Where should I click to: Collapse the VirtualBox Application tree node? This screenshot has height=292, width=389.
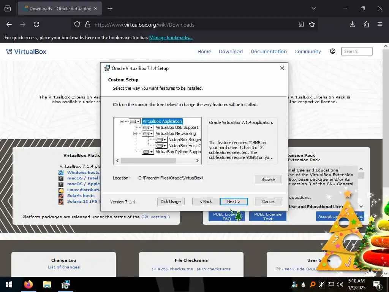point(122,121)
